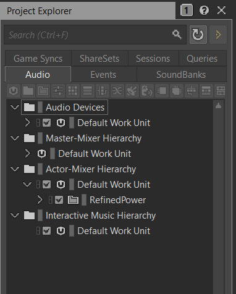This screenshot has width=236, height=294.
Task: Select the Master-Mixer Hierarchy label
Action: (93, 138)
